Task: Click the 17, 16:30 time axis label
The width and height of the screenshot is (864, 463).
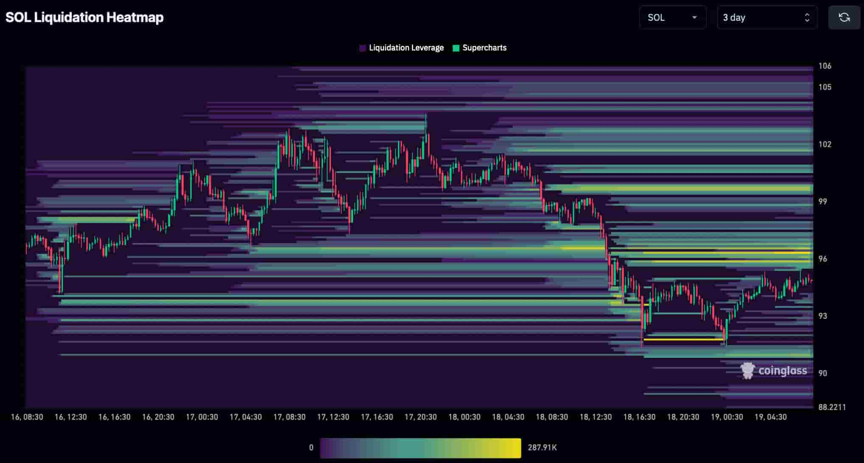Action: tap(377, 417)
